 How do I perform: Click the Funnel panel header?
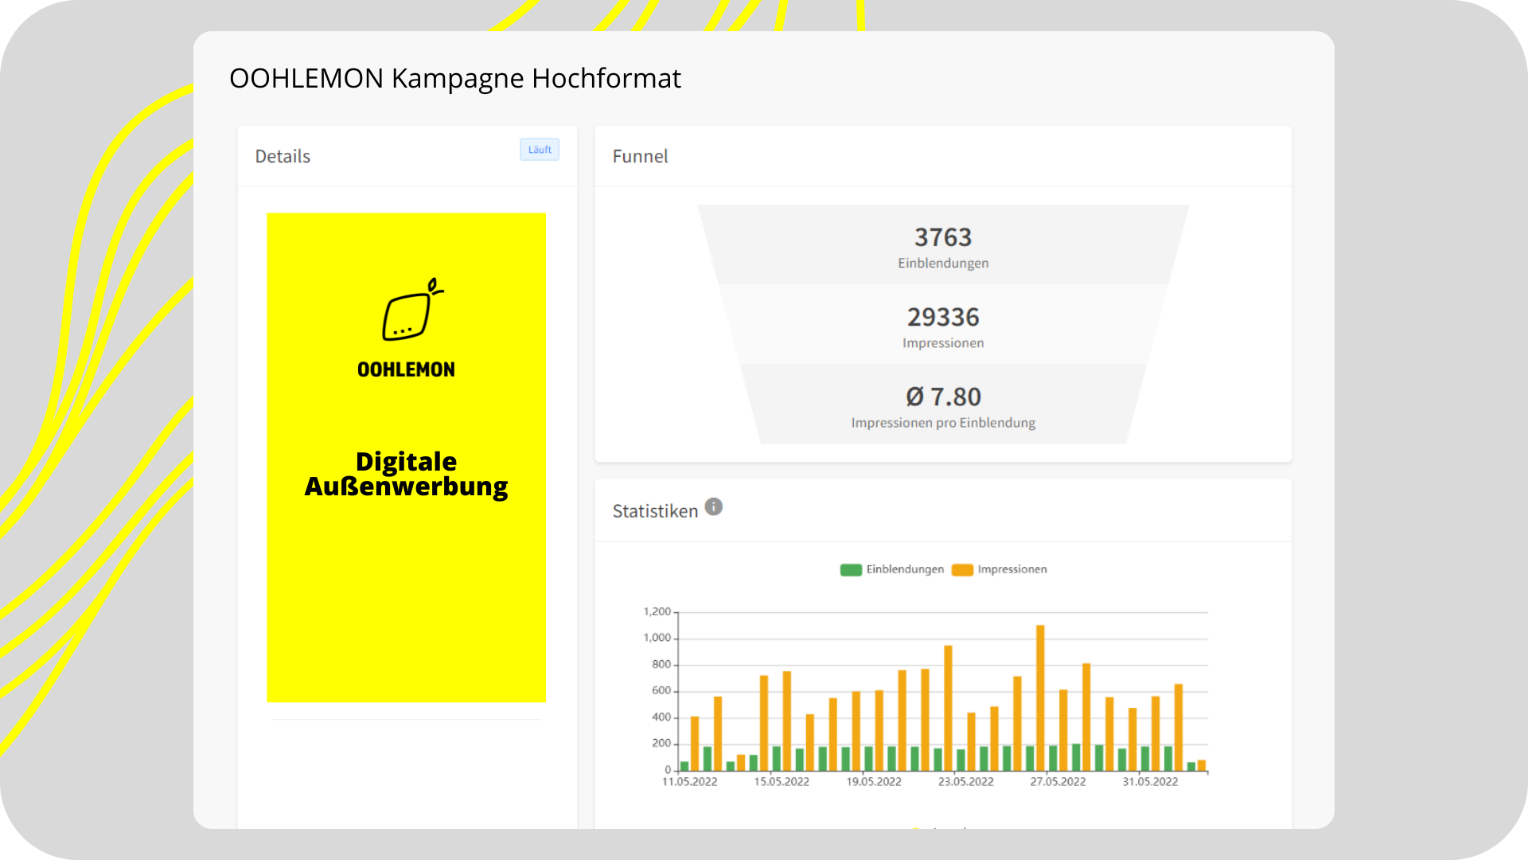[x=640, y=156]
